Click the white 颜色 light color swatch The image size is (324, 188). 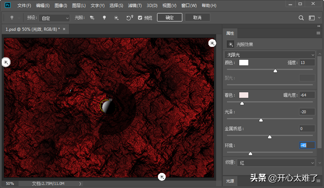244,63
